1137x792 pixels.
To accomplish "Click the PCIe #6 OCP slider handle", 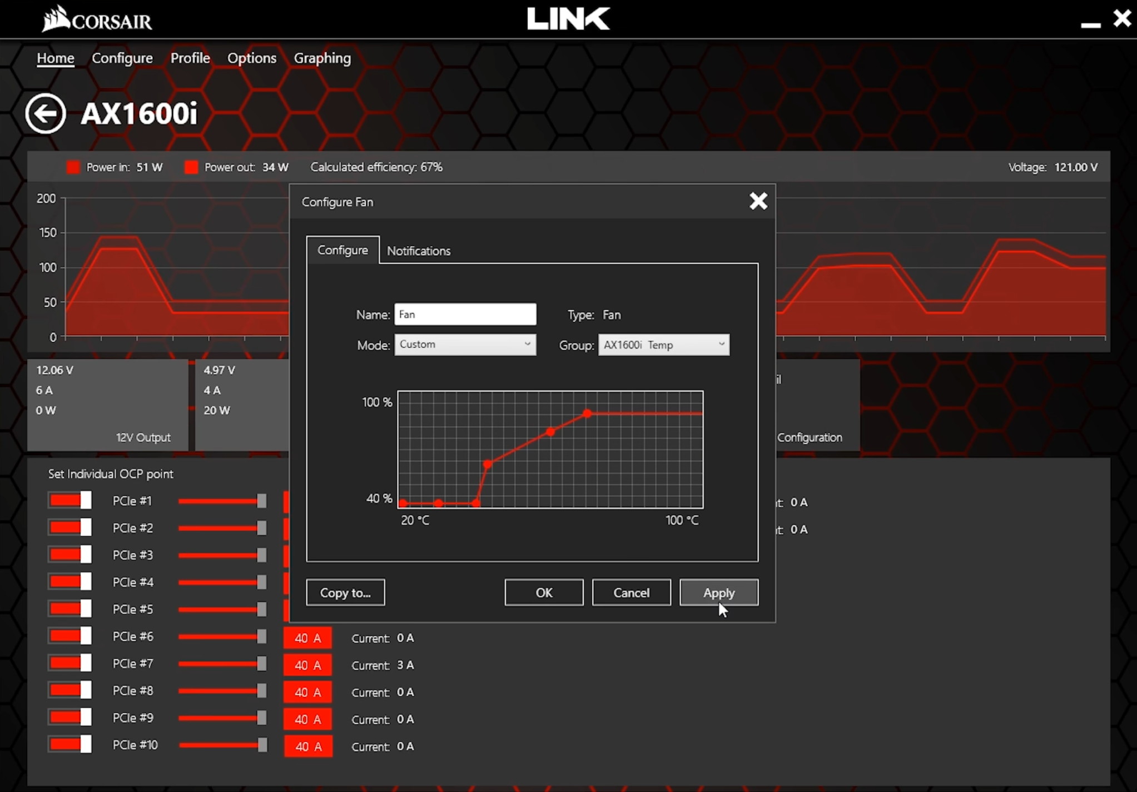I will point(261,636).
